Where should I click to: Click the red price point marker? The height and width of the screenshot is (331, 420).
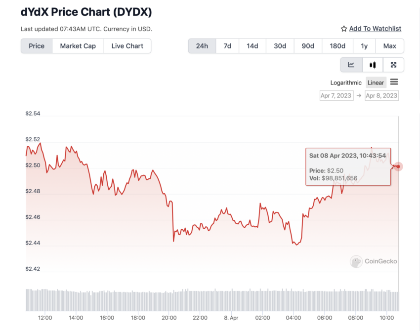pos(398,166)
